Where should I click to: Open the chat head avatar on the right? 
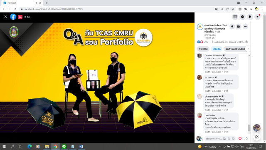(x=257, y=128)
